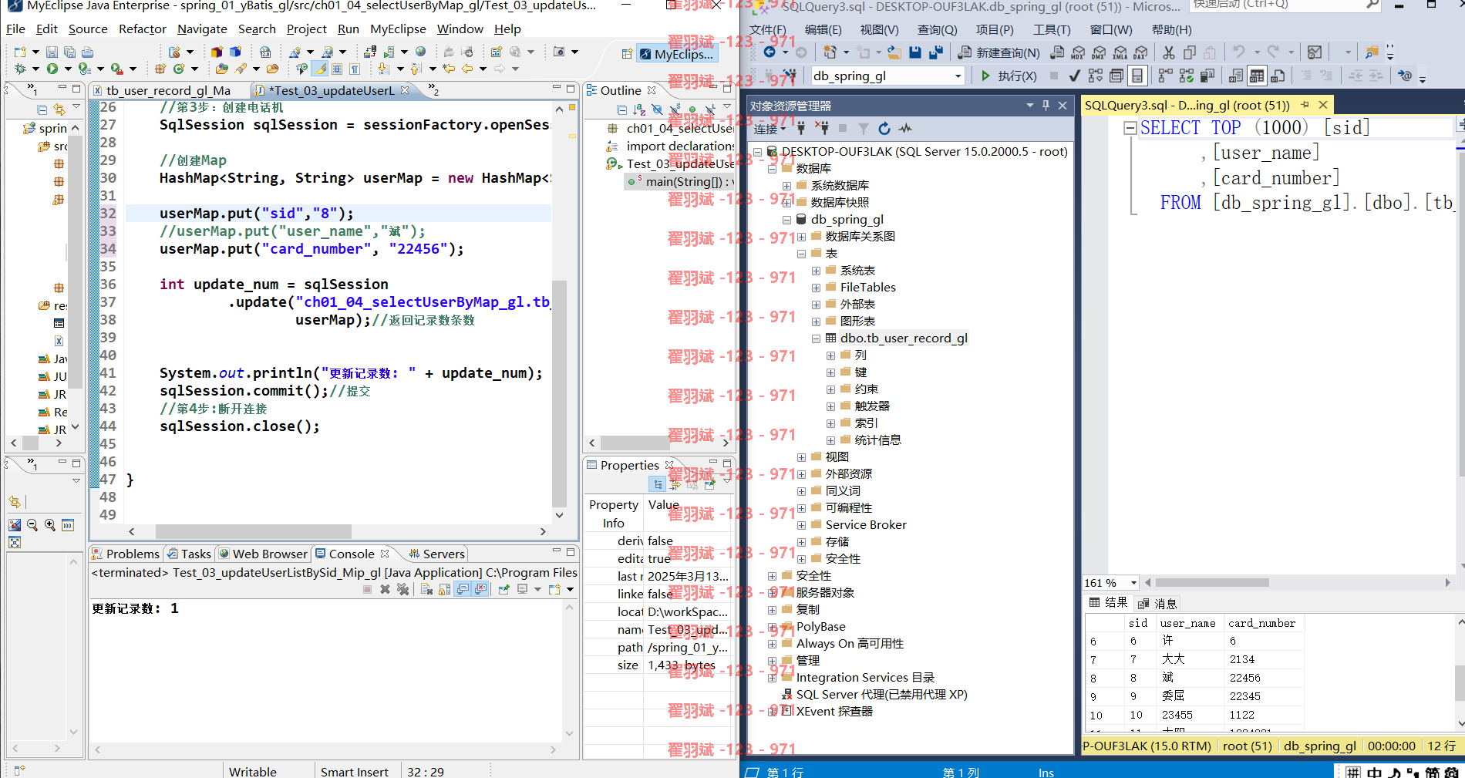Click 执行(X) execute button
The height and width of the screenshot is (778, 1465).
click(1009, 76)
